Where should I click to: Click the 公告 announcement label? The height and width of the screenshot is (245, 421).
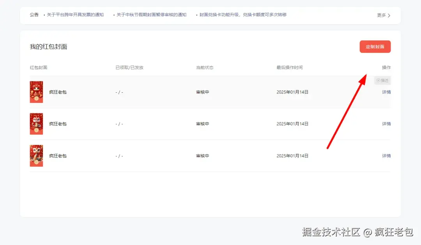click(x=34, y=15)
